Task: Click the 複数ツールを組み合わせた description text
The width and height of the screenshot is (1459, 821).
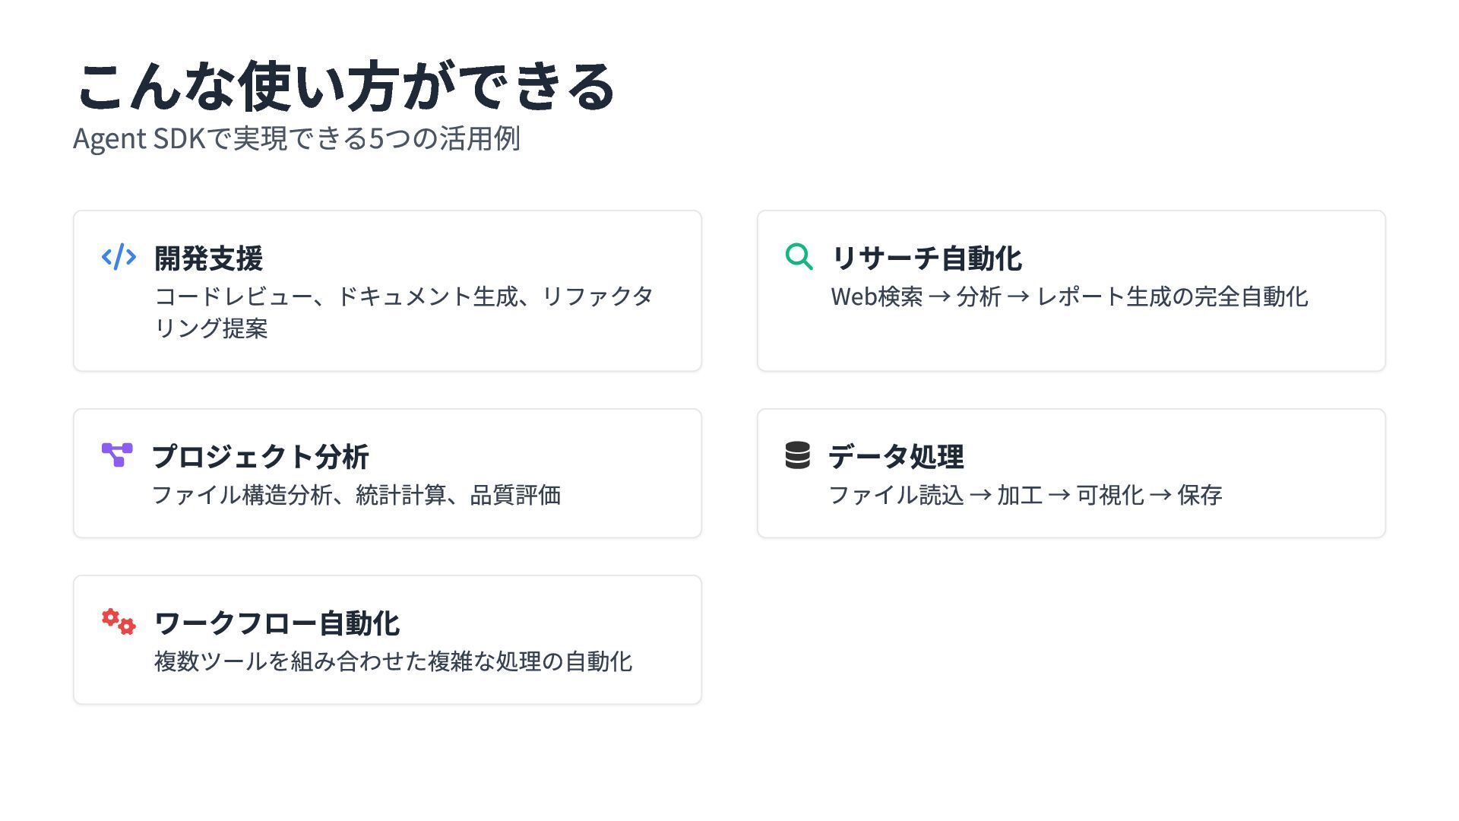Action: pos(393,661)
